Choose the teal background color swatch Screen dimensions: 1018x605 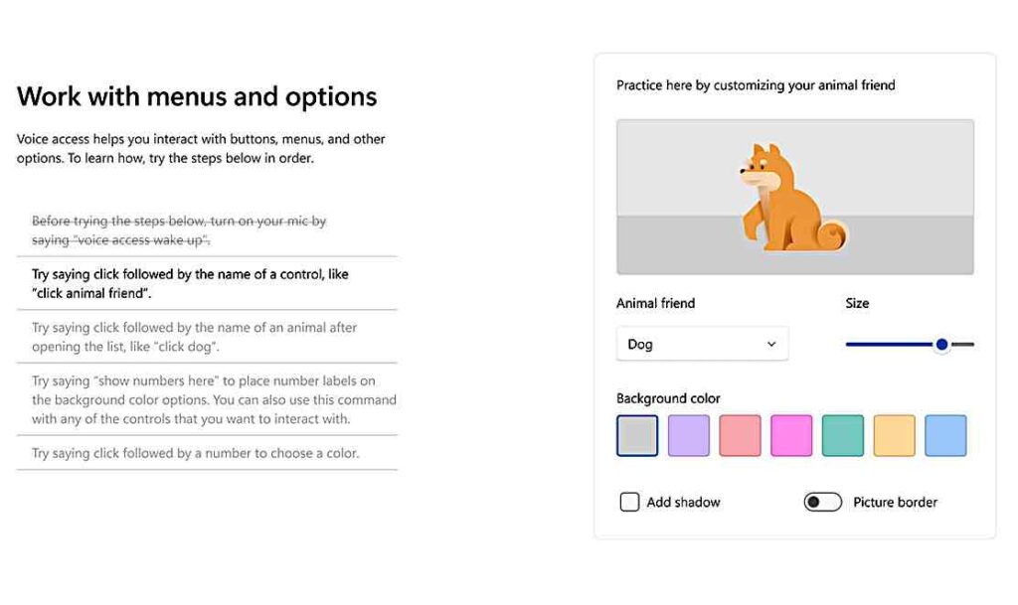click(843, 435)
